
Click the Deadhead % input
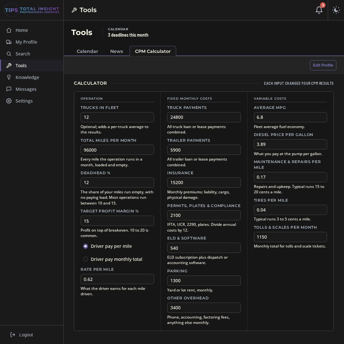(117, 183)
